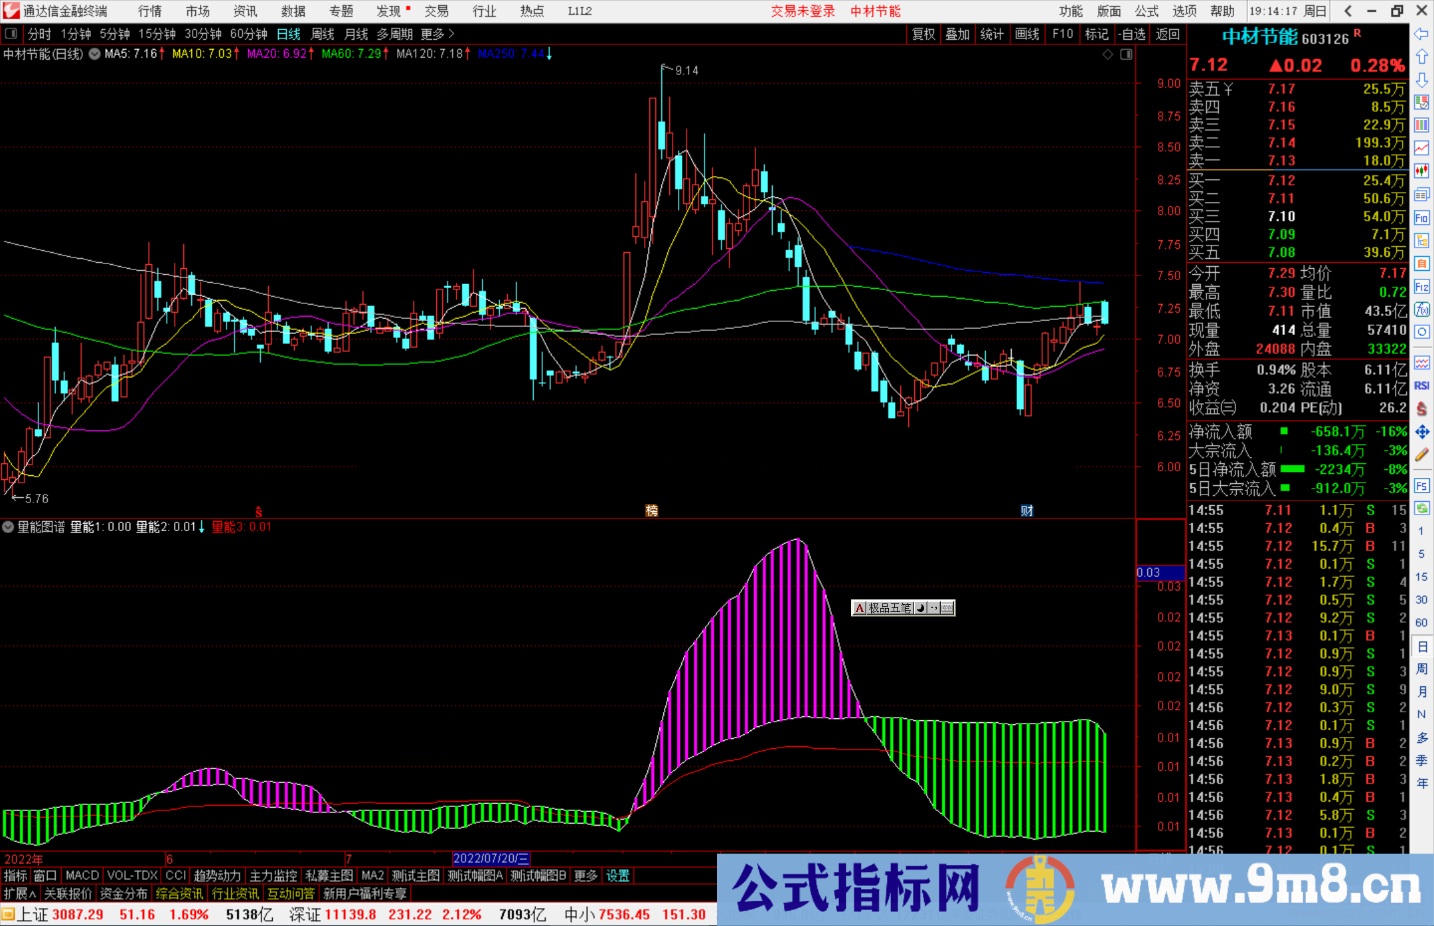Expand the 扩展 panel at bottom left
The height and width of the screenshot is (926, 1434).
coord(19,893)
